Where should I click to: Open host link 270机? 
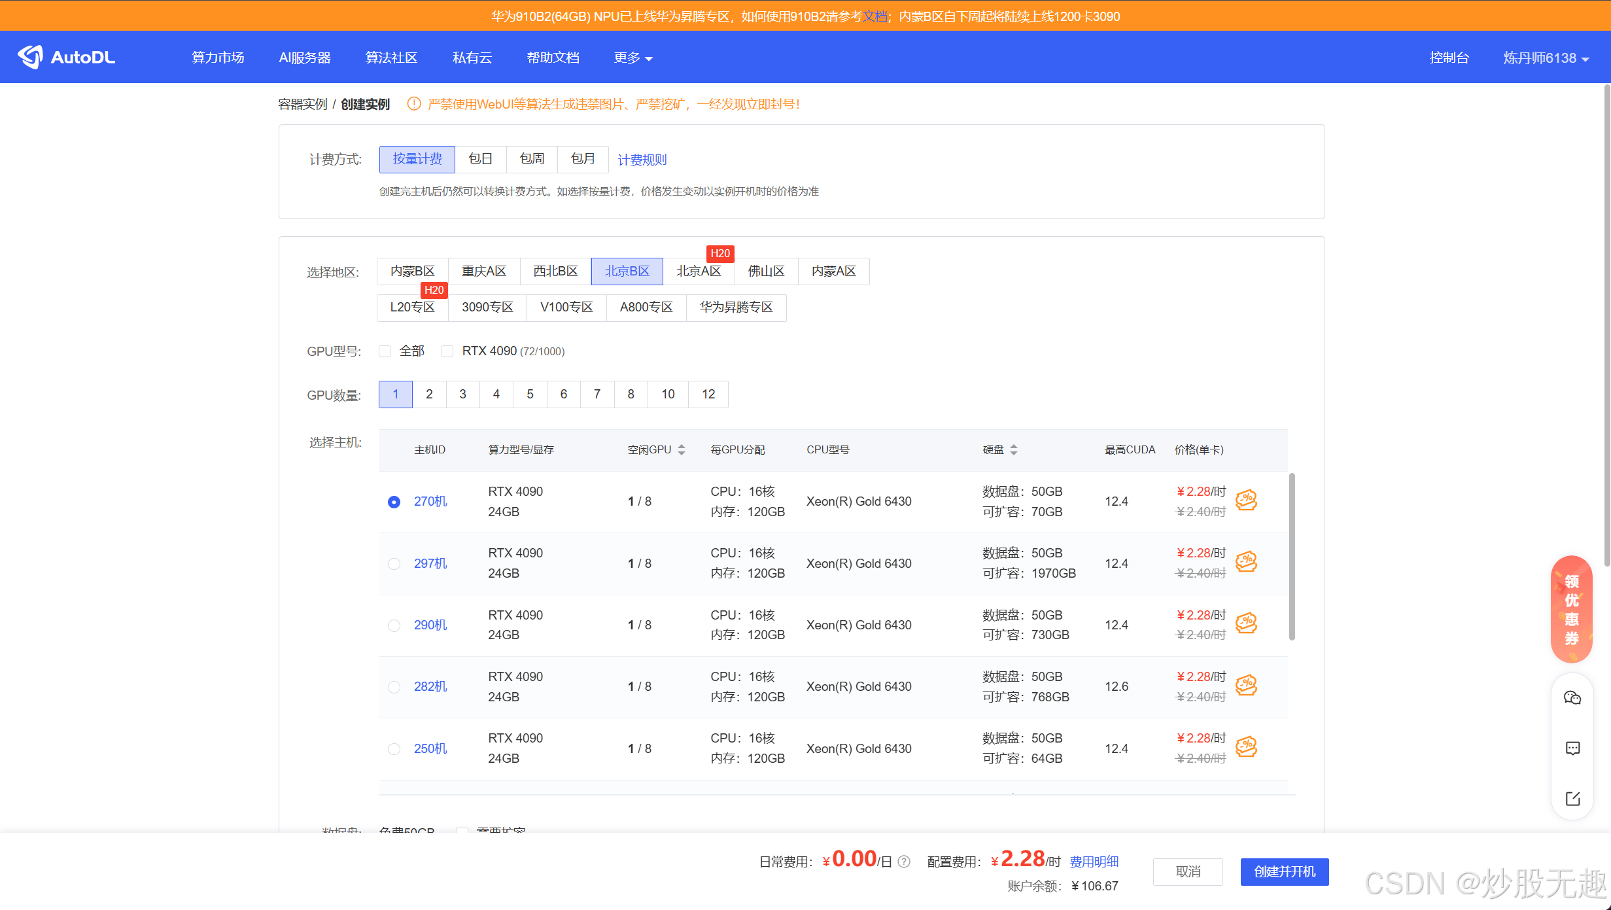(430, 502)
